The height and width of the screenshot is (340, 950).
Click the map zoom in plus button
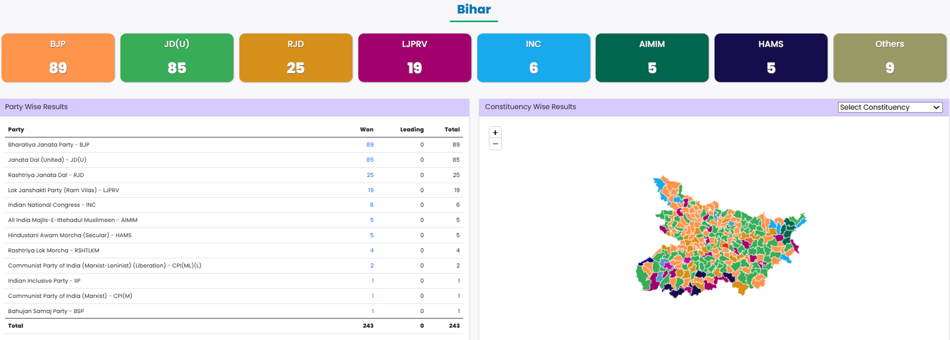(x=495, y=133)
